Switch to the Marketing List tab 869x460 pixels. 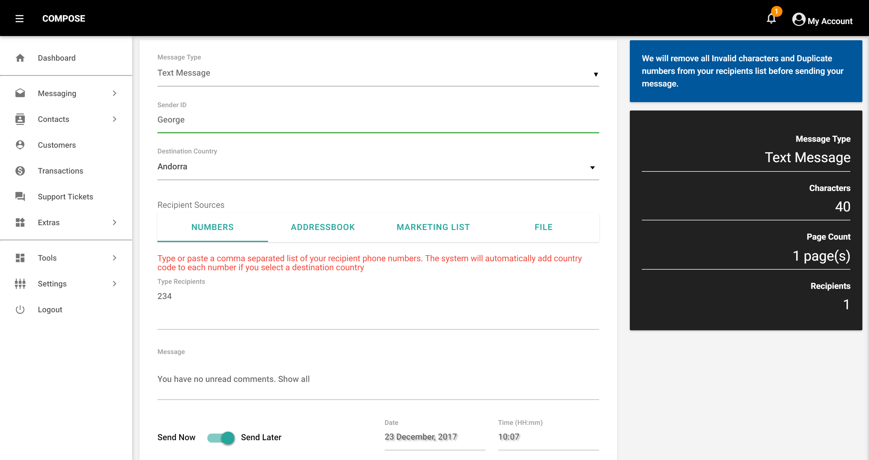click(433, 227)
